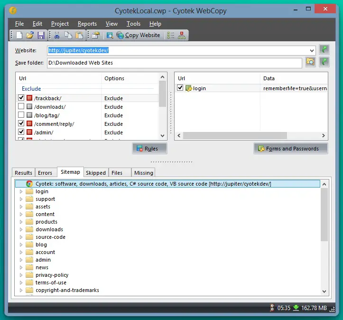Expand the products folder in sitemap
Viewport: 343px width, 320px height.
[21, 222]
